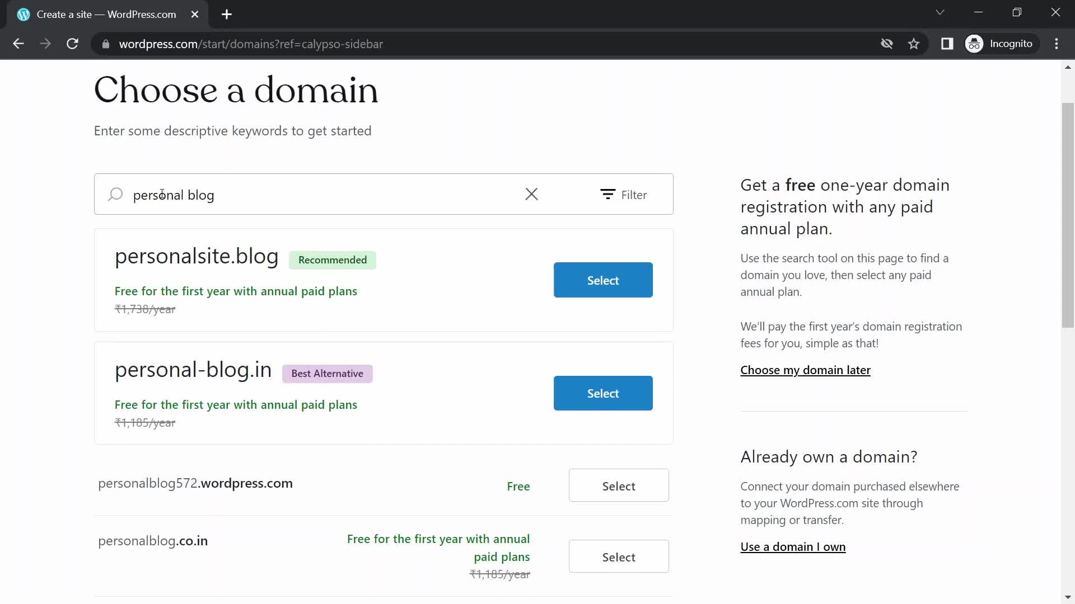Viewport: 1075px width, 604px height.
Task: Reload the current page
Action: (72, 44)
